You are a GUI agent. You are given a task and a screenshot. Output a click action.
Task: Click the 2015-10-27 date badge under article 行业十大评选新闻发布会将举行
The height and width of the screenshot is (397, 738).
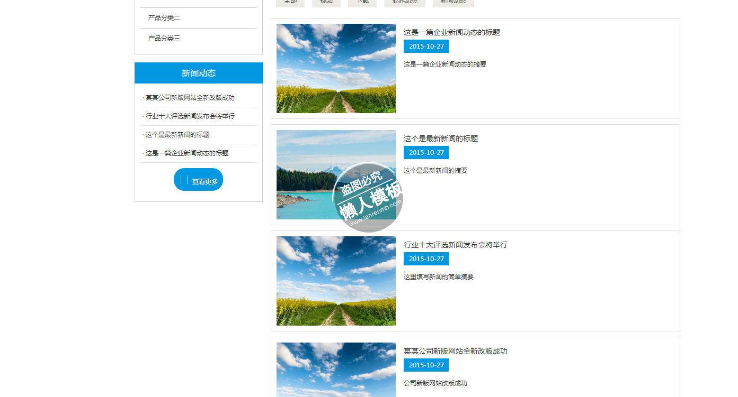[426, 259]
